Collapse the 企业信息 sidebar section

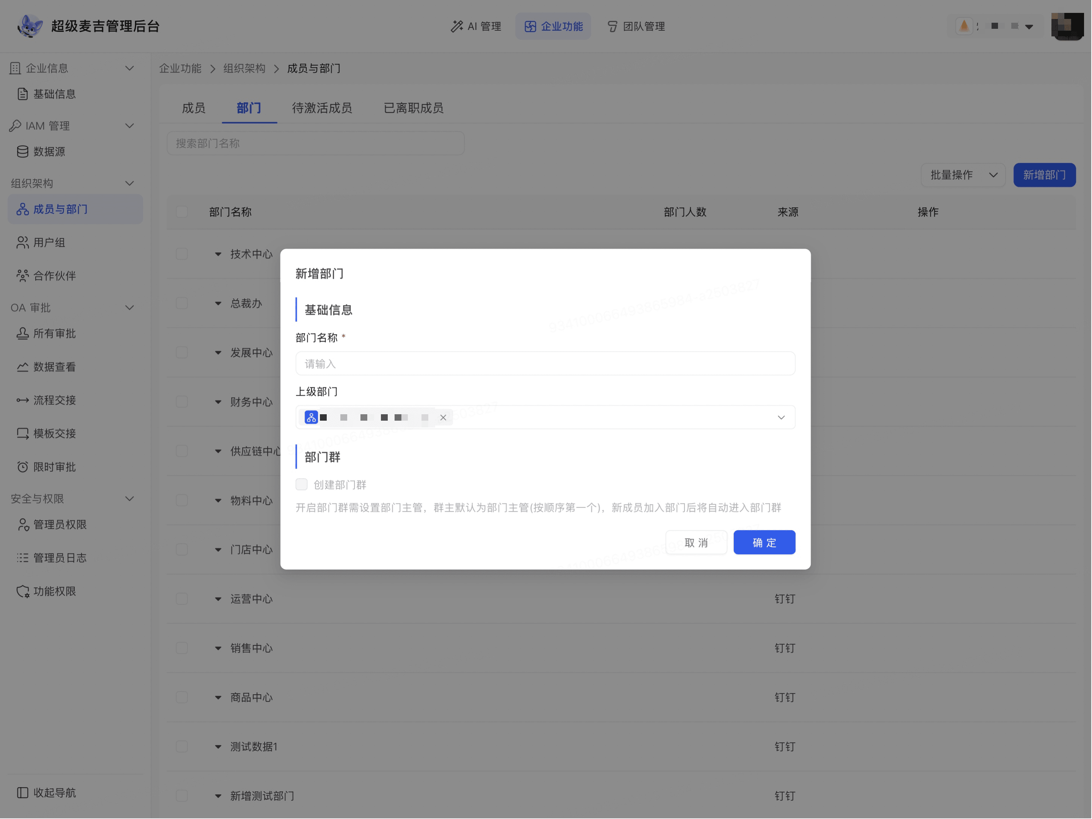(129, 68)
